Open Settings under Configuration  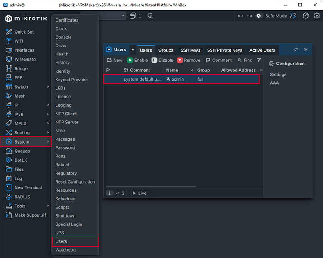(278, 74)
